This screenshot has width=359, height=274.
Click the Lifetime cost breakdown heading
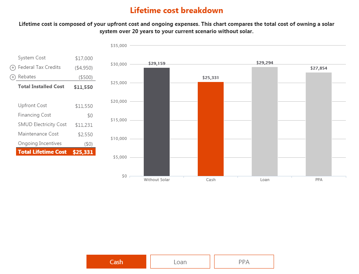coord(176,10)
